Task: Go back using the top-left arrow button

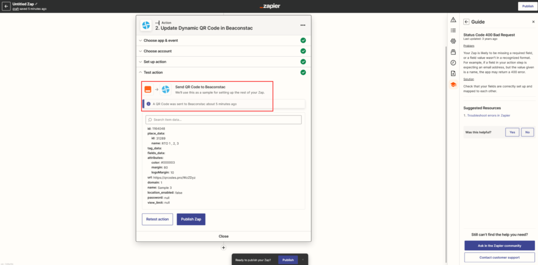Action: coord(6,6)
